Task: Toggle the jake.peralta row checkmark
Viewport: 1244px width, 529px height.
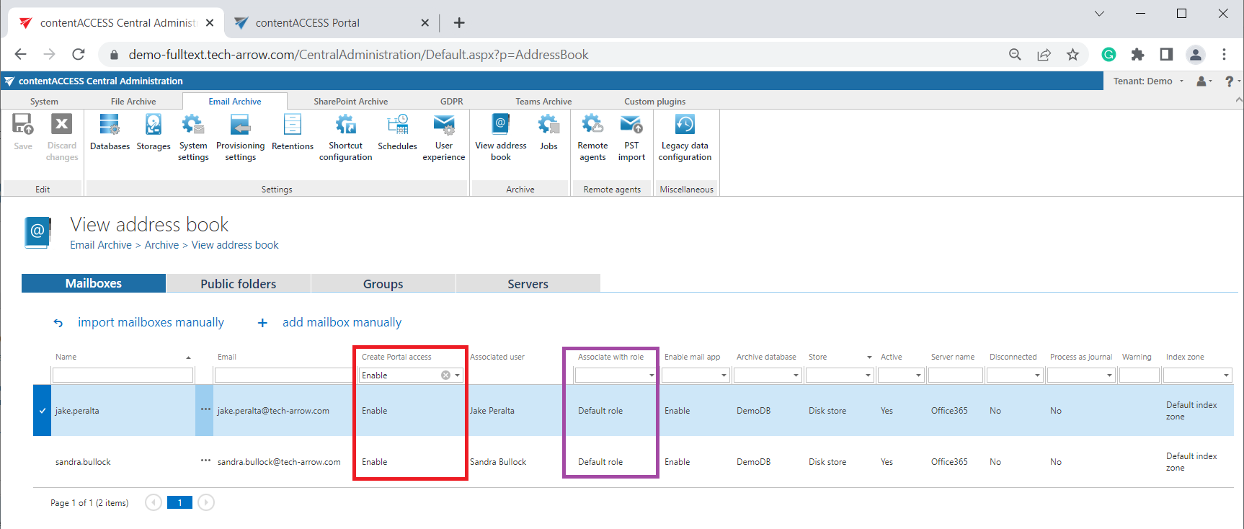Action: coord(43,411)
